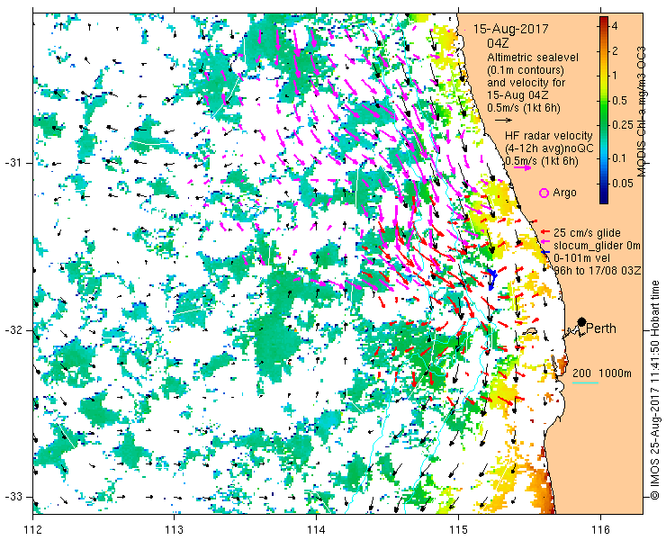
Task: Click the latitude -32 axis label
Action: (x=13, y=330)
